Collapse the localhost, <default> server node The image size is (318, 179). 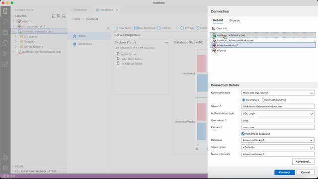(x=13, y=31)
